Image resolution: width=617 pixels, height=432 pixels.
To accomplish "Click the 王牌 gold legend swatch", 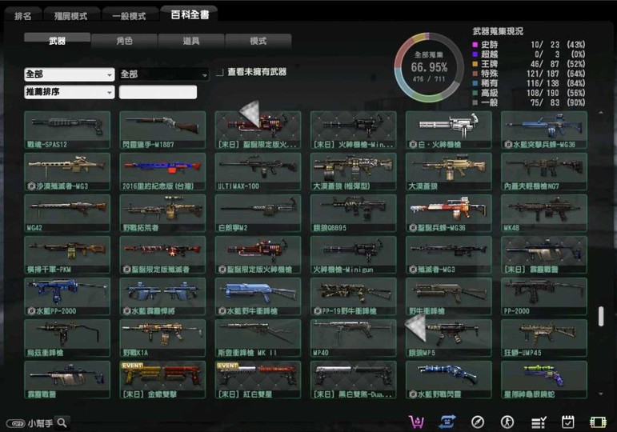I will click(x=475, y=64).
